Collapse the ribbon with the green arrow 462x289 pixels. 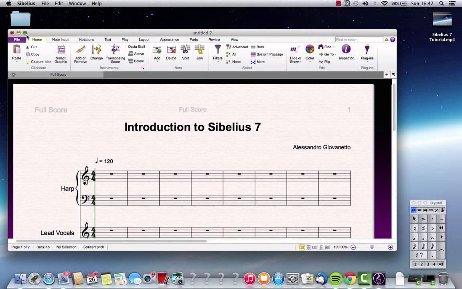click(386, 39)
